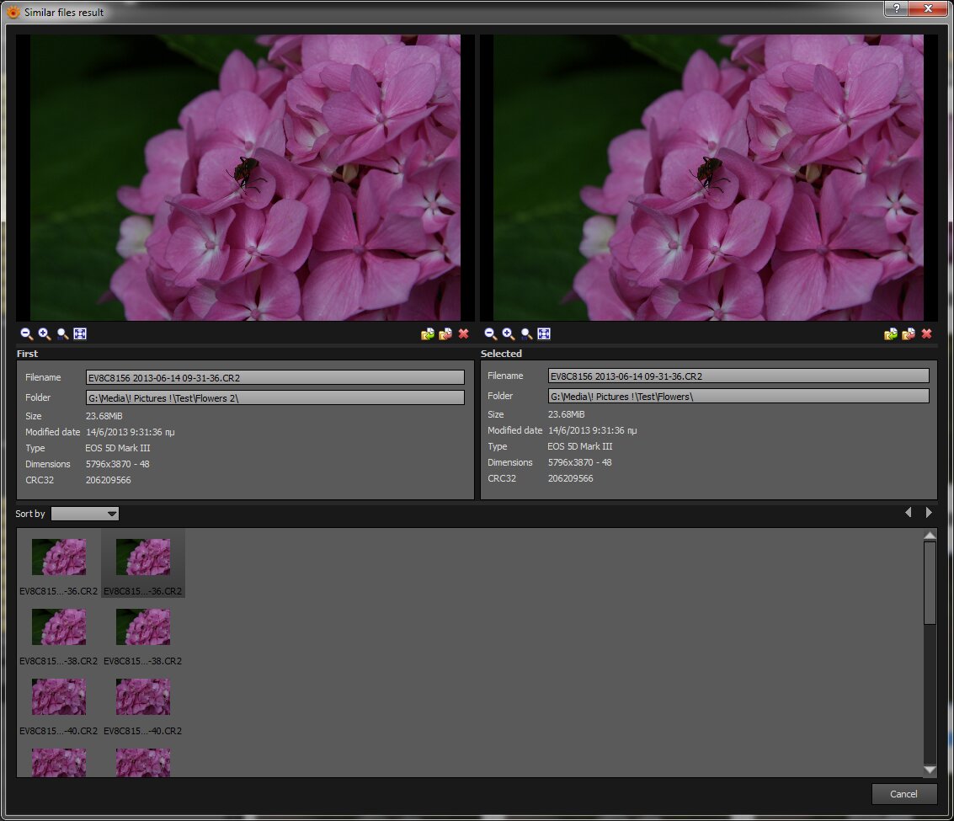Close the Similar files result window
The image size is (954, 821).
click(x=928, y=8)
